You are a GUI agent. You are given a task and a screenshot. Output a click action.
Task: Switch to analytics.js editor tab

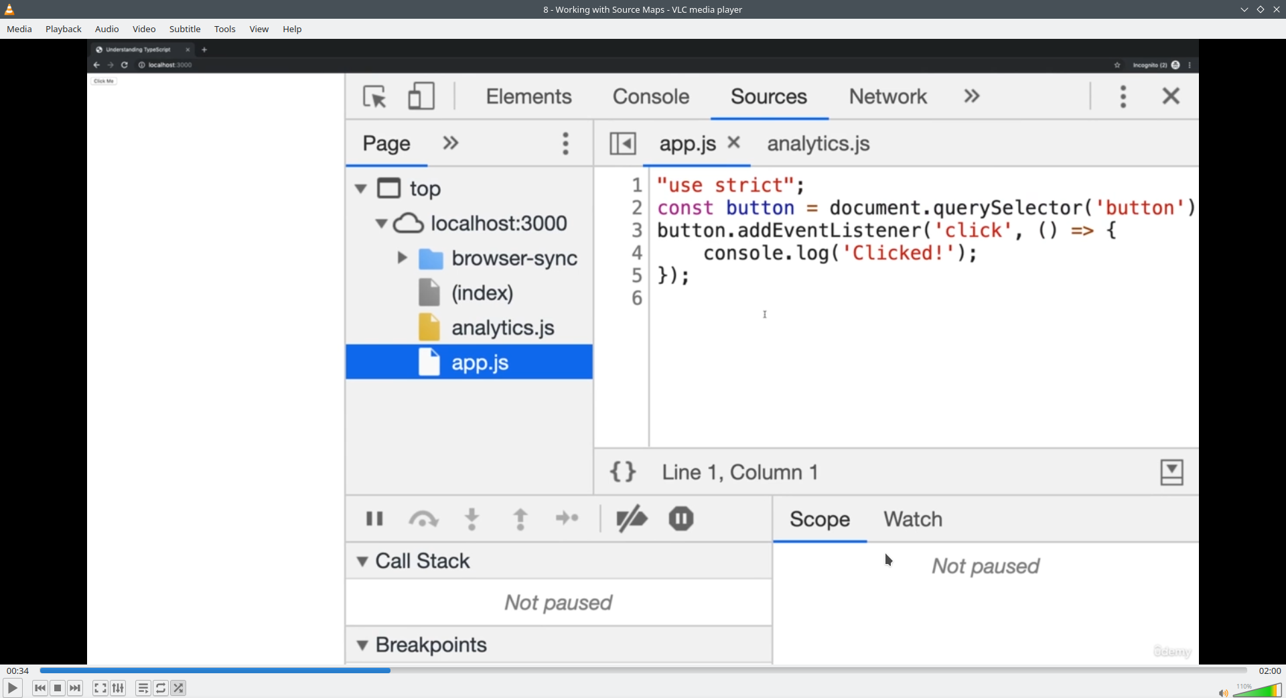(x=818, y=143)
